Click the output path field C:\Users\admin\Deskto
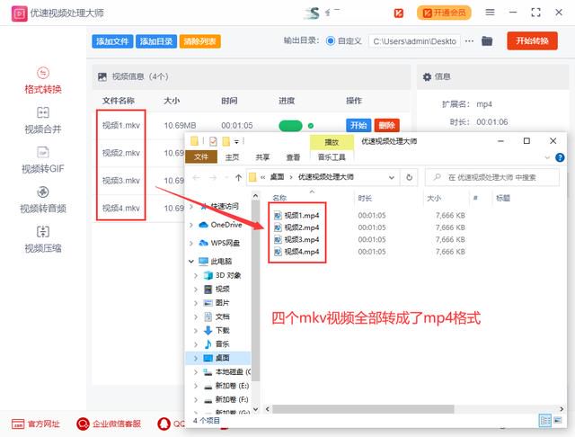This screenshot has width=575, height=437. click(x=414, y=41)
